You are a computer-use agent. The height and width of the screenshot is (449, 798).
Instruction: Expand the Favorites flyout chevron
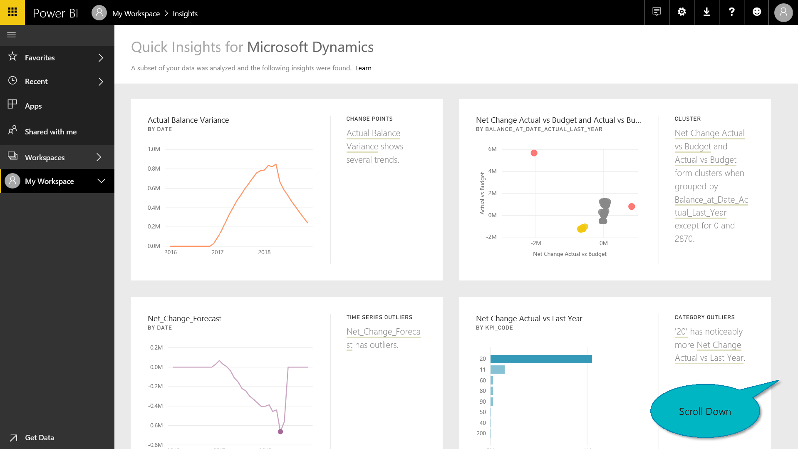pyautogui.click(x=101, y=58)
